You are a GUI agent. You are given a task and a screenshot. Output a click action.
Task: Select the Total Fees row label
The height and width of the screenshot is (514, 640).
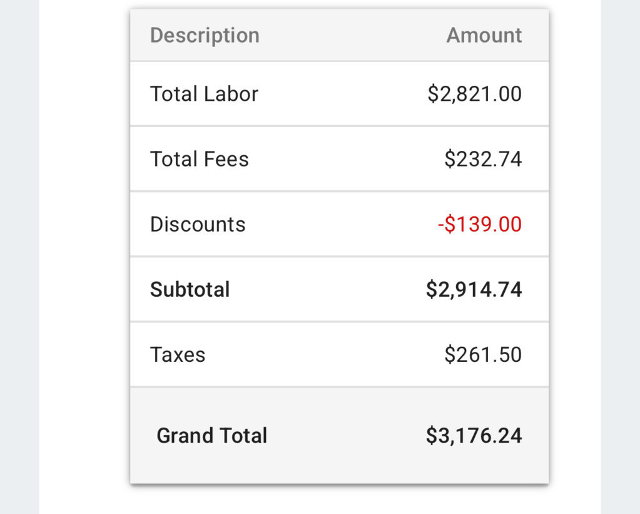[x=199, y=159]
